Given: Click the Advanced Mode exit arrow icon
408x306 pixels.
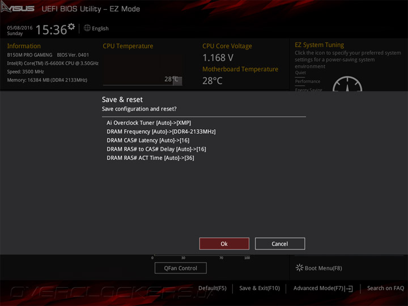Looking at the screenshot, I should [x=349, y=288].
